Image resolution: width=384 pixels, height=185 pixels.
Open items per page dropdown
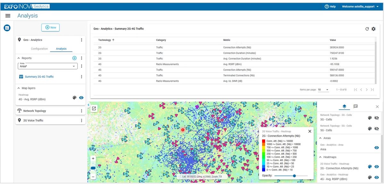[x=323, y=90]
